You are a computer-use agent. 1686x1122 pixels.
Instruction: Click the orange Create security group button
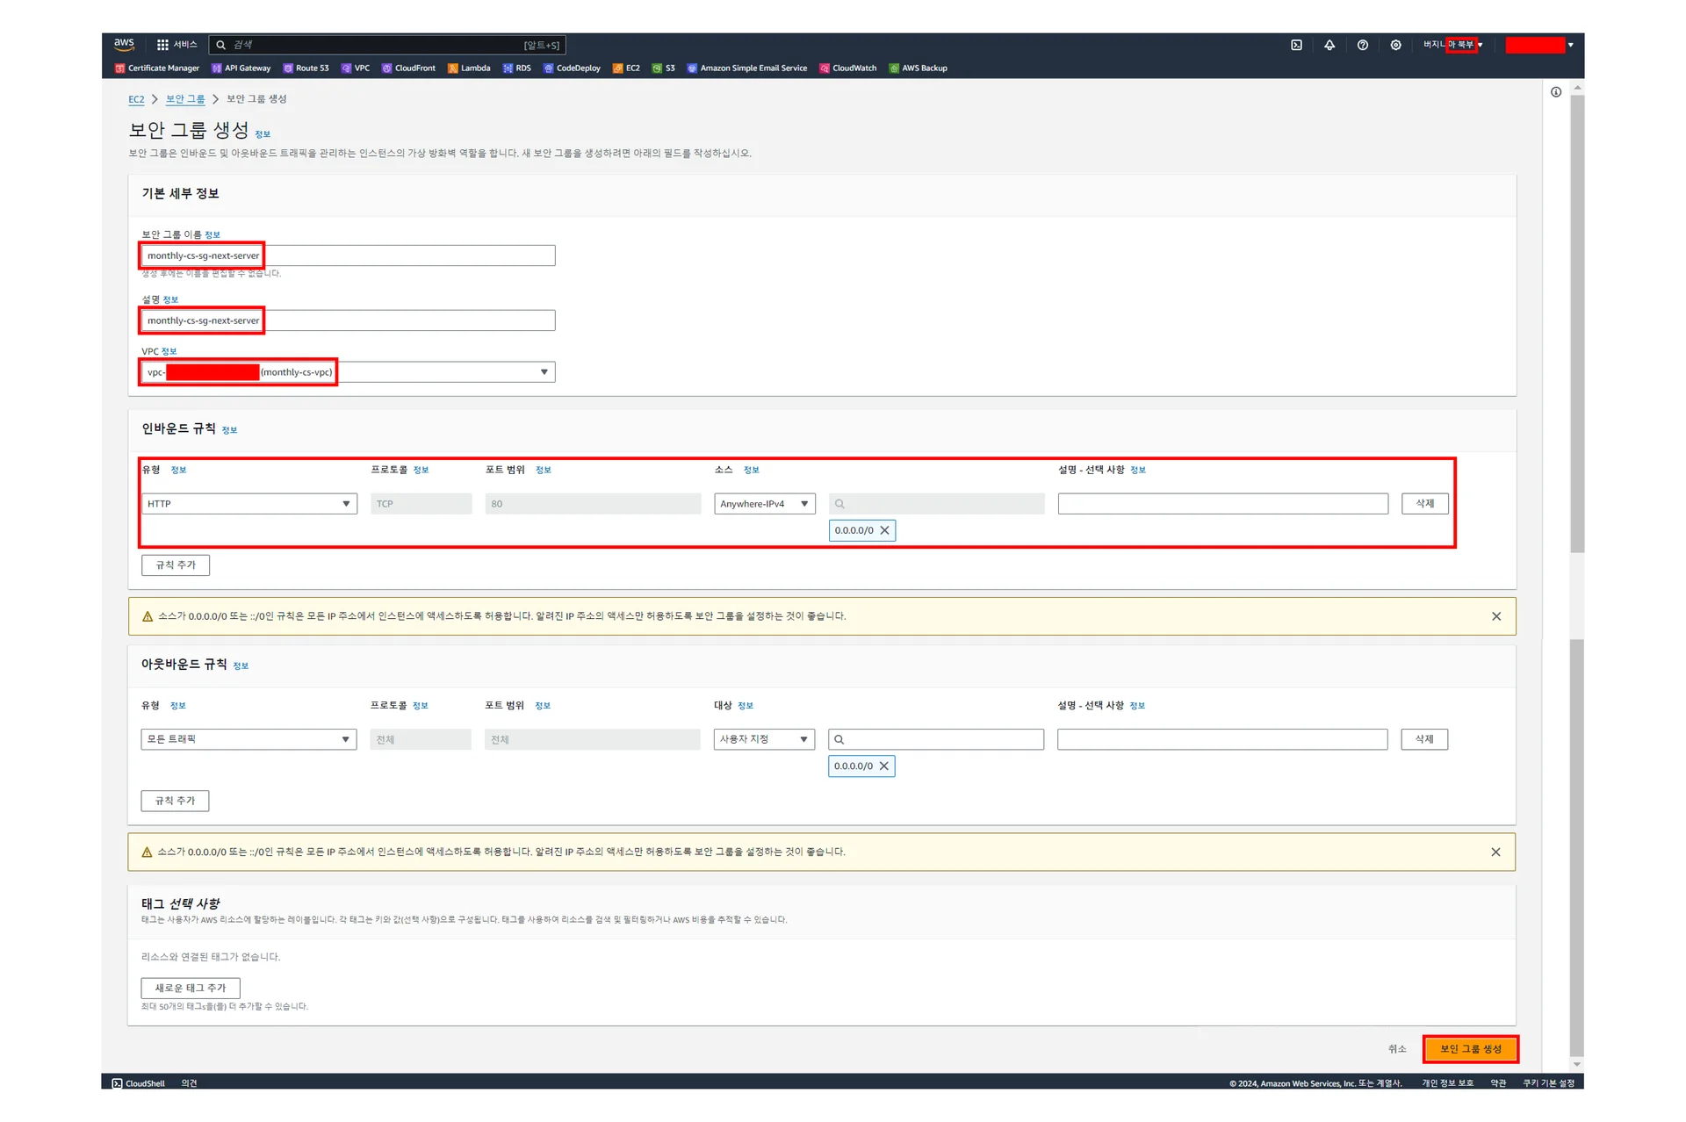[x=1470, y=1048]
